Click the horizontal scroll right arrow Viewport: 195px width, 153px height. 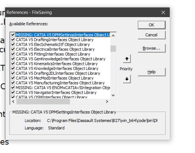[x=107, y=102]
